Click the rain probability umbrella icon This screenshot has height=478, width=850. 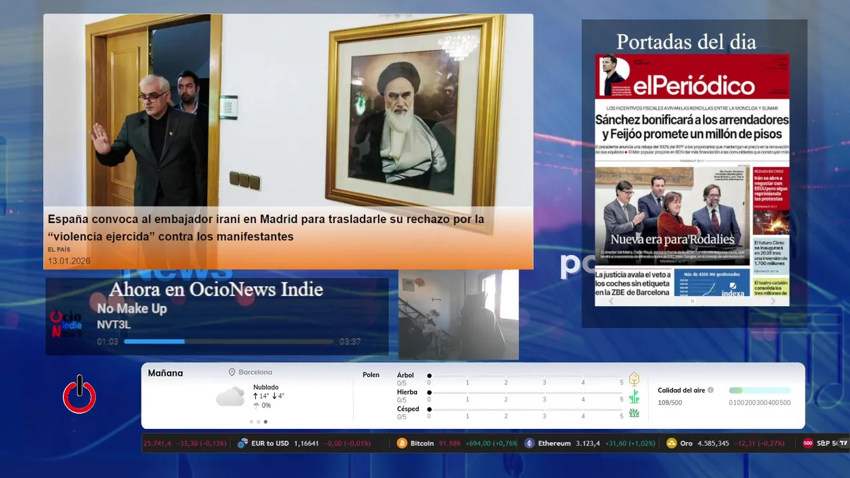click(256, 406)
